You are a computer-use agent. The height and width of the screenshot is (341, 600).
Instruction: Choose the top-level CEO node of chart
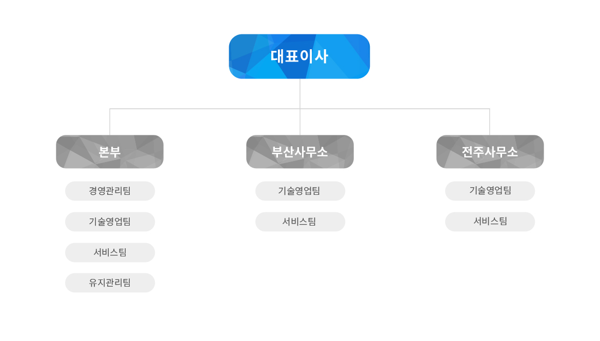point(299,56)
